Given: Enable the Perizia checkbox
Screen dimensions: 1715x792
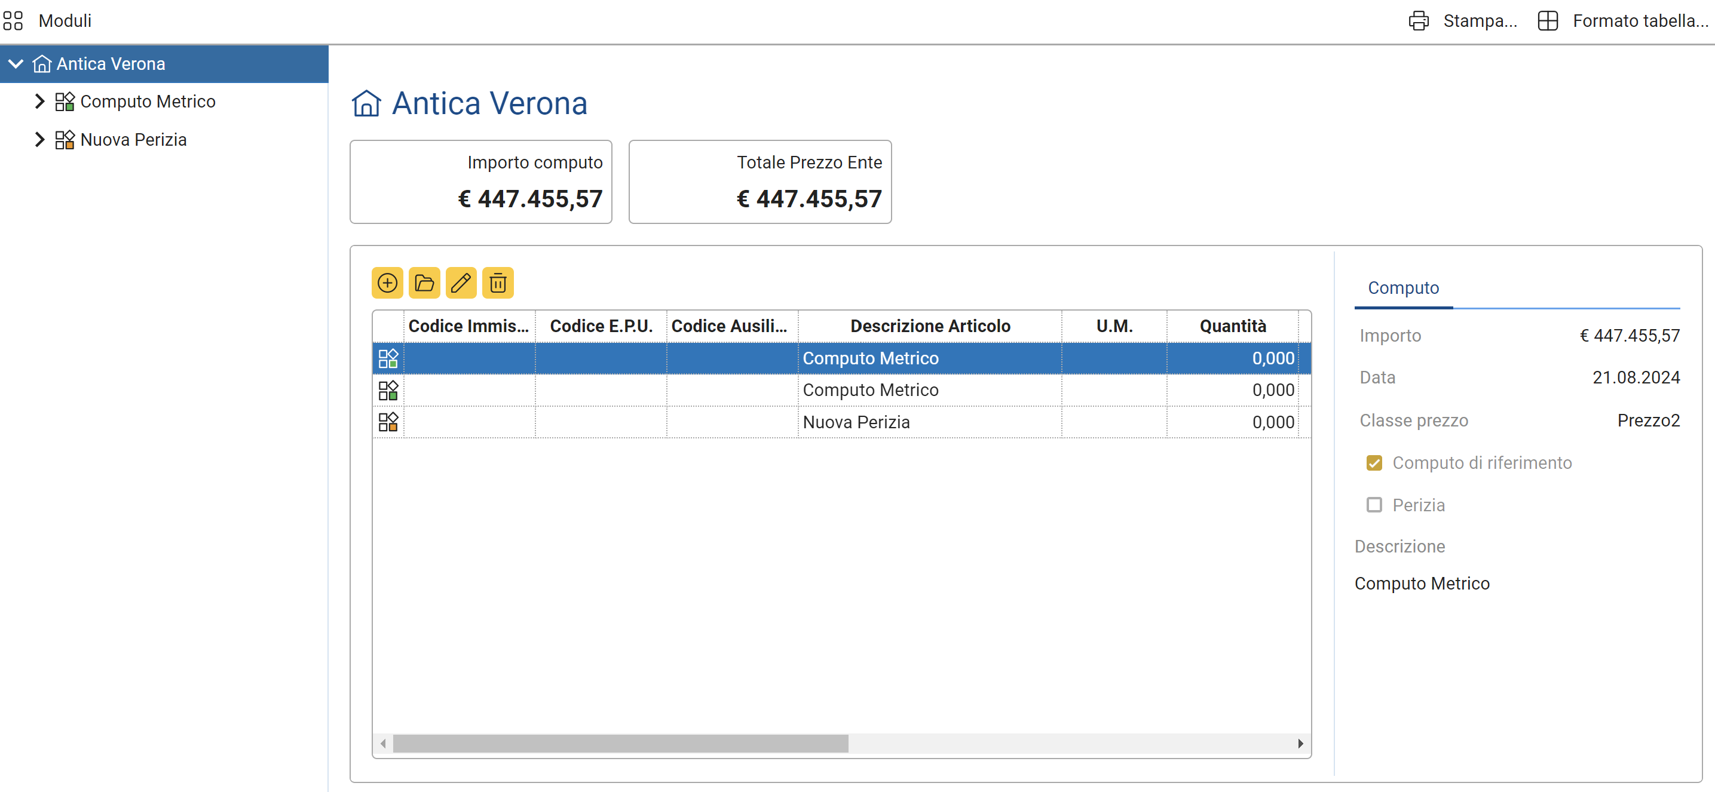Looking at the screenshot, I should [1373, 505].
